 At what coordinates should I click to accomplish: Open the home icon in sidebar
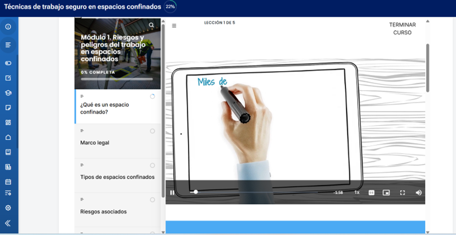(8, 138)
